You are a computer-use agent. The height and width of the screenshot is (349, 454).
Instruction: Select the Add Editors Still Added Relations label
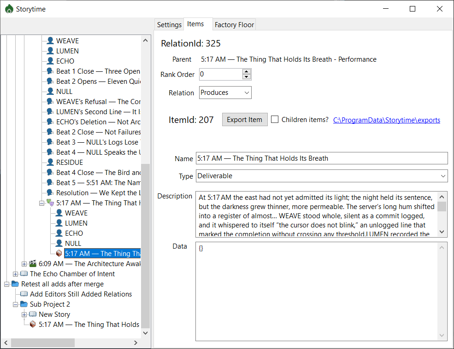81,294
